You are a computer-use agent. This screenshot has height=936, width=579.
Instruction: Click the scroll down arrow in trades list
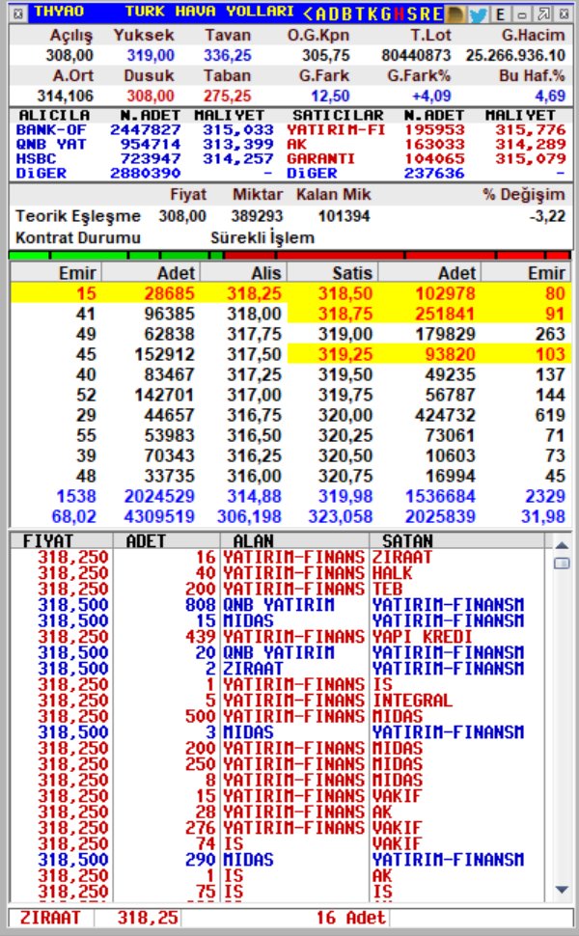click(x=561, y=890)
